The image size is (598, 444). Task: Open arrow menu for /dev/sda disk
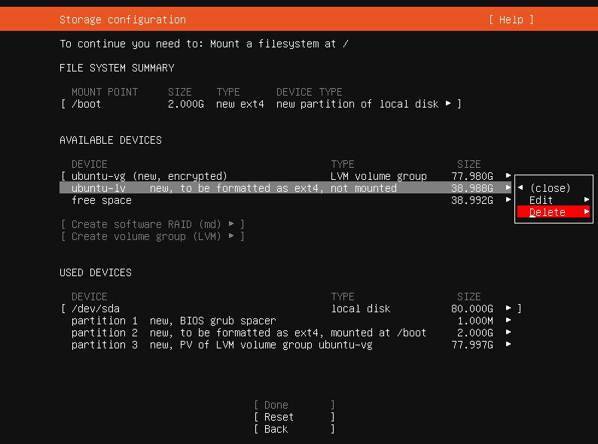click(x=508, y=309)
